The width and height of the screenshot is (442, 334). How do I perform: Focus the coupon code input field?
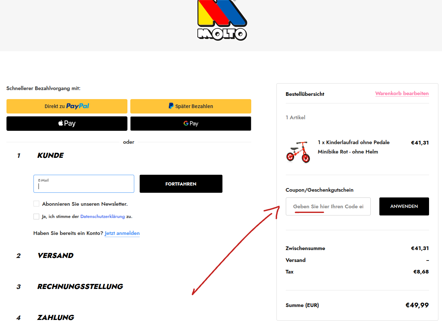tap(328, 206)
